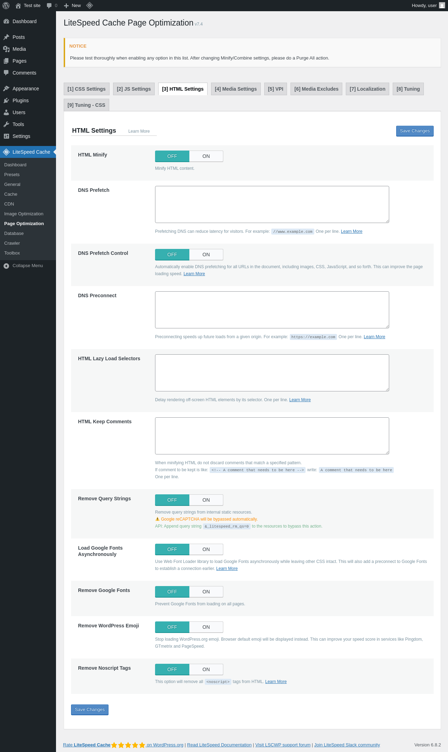Image resolution: width=448 pixels, height=752 pixels.
Task: Open the Media icon in sidebar
Action: 6,49
